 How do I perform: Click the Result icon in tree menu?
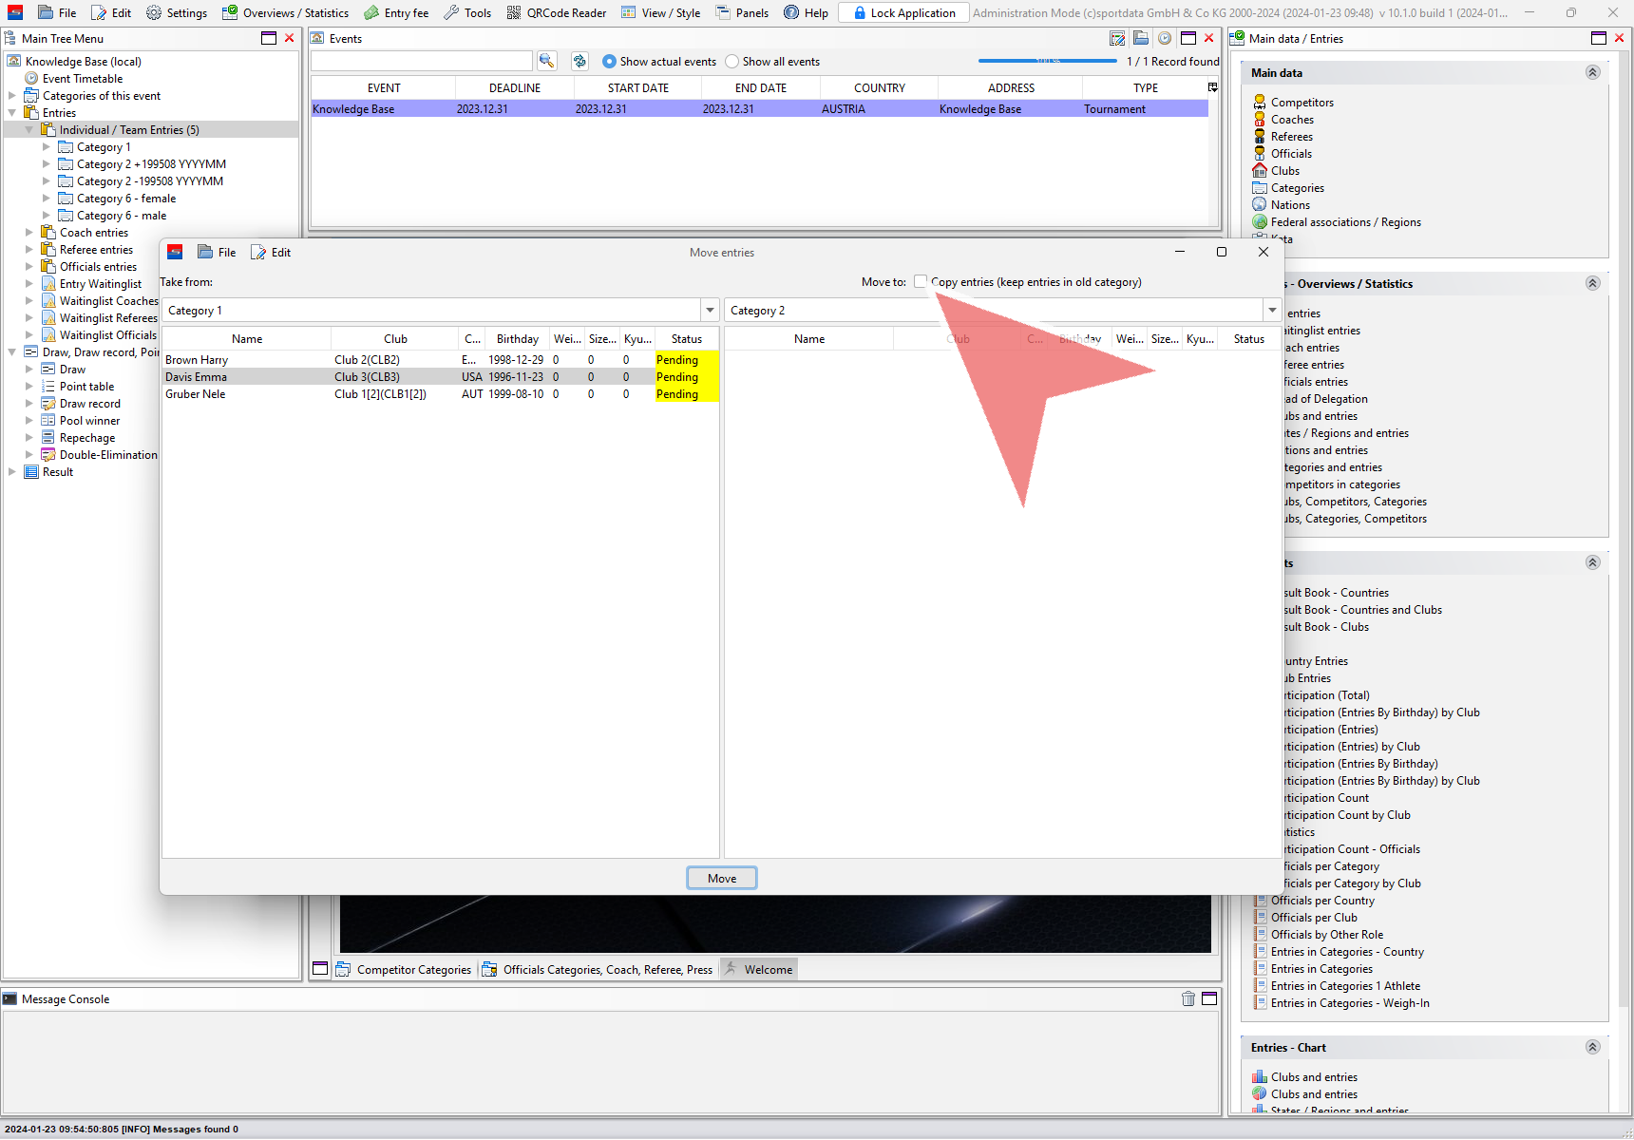point(31,471)
